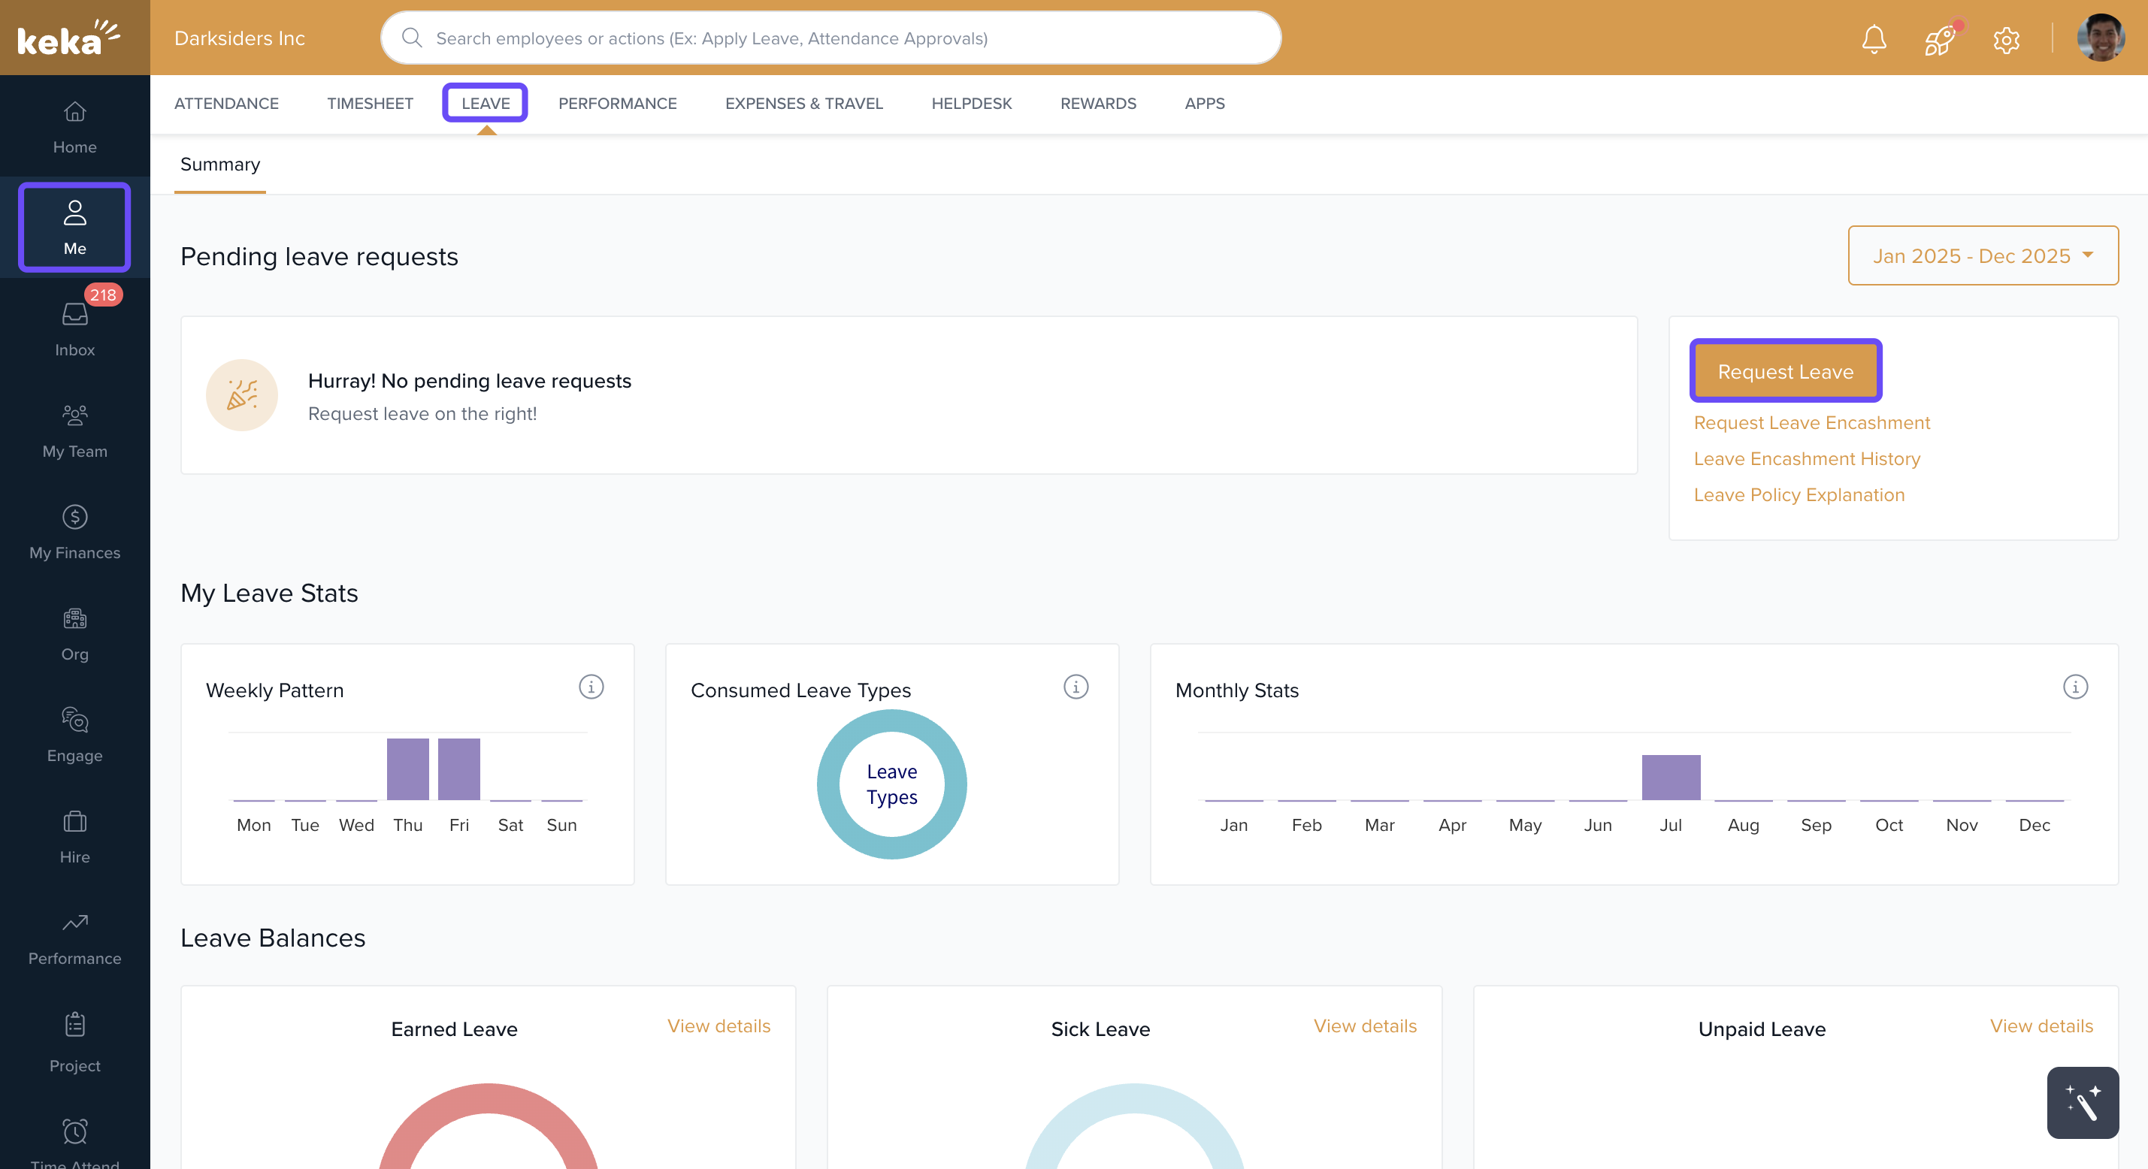Click the July bar in Monthly Stats
The image size is (2148, 1169).
click(x=1670, y=777)
